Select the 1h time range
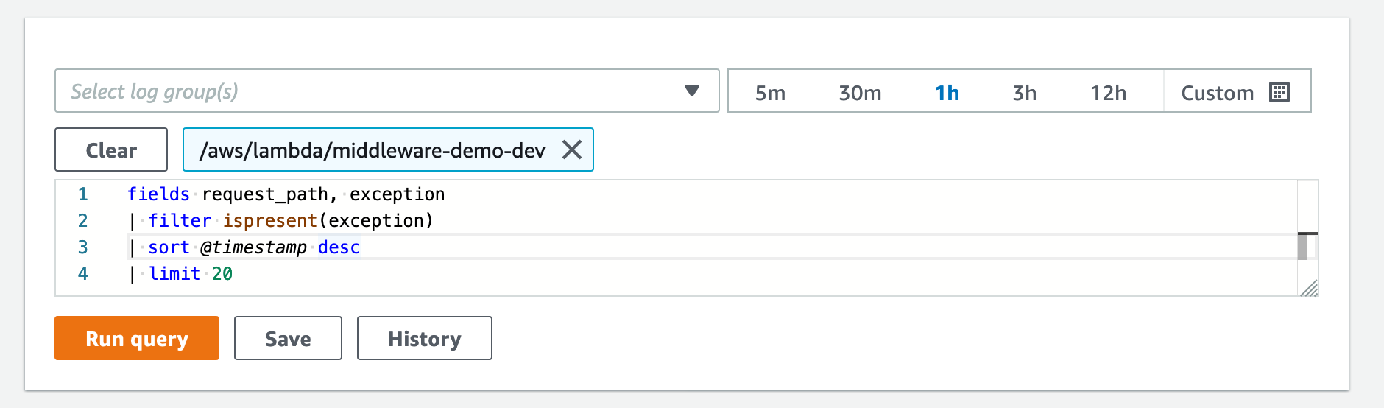 click(x=947, y=93)
